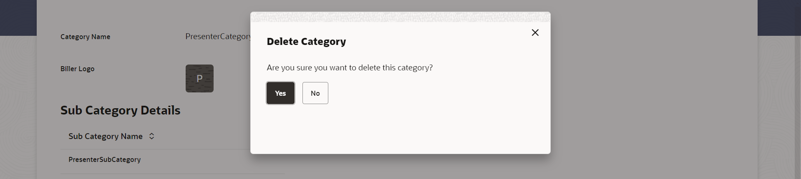This screenshot has width=801, height=179.
Task: Click the delete confirmation question text
Action: point(350,67)
